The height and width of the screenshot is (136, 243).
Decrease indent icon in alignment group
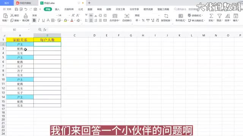pyautogui.click(x=100, y=15)
